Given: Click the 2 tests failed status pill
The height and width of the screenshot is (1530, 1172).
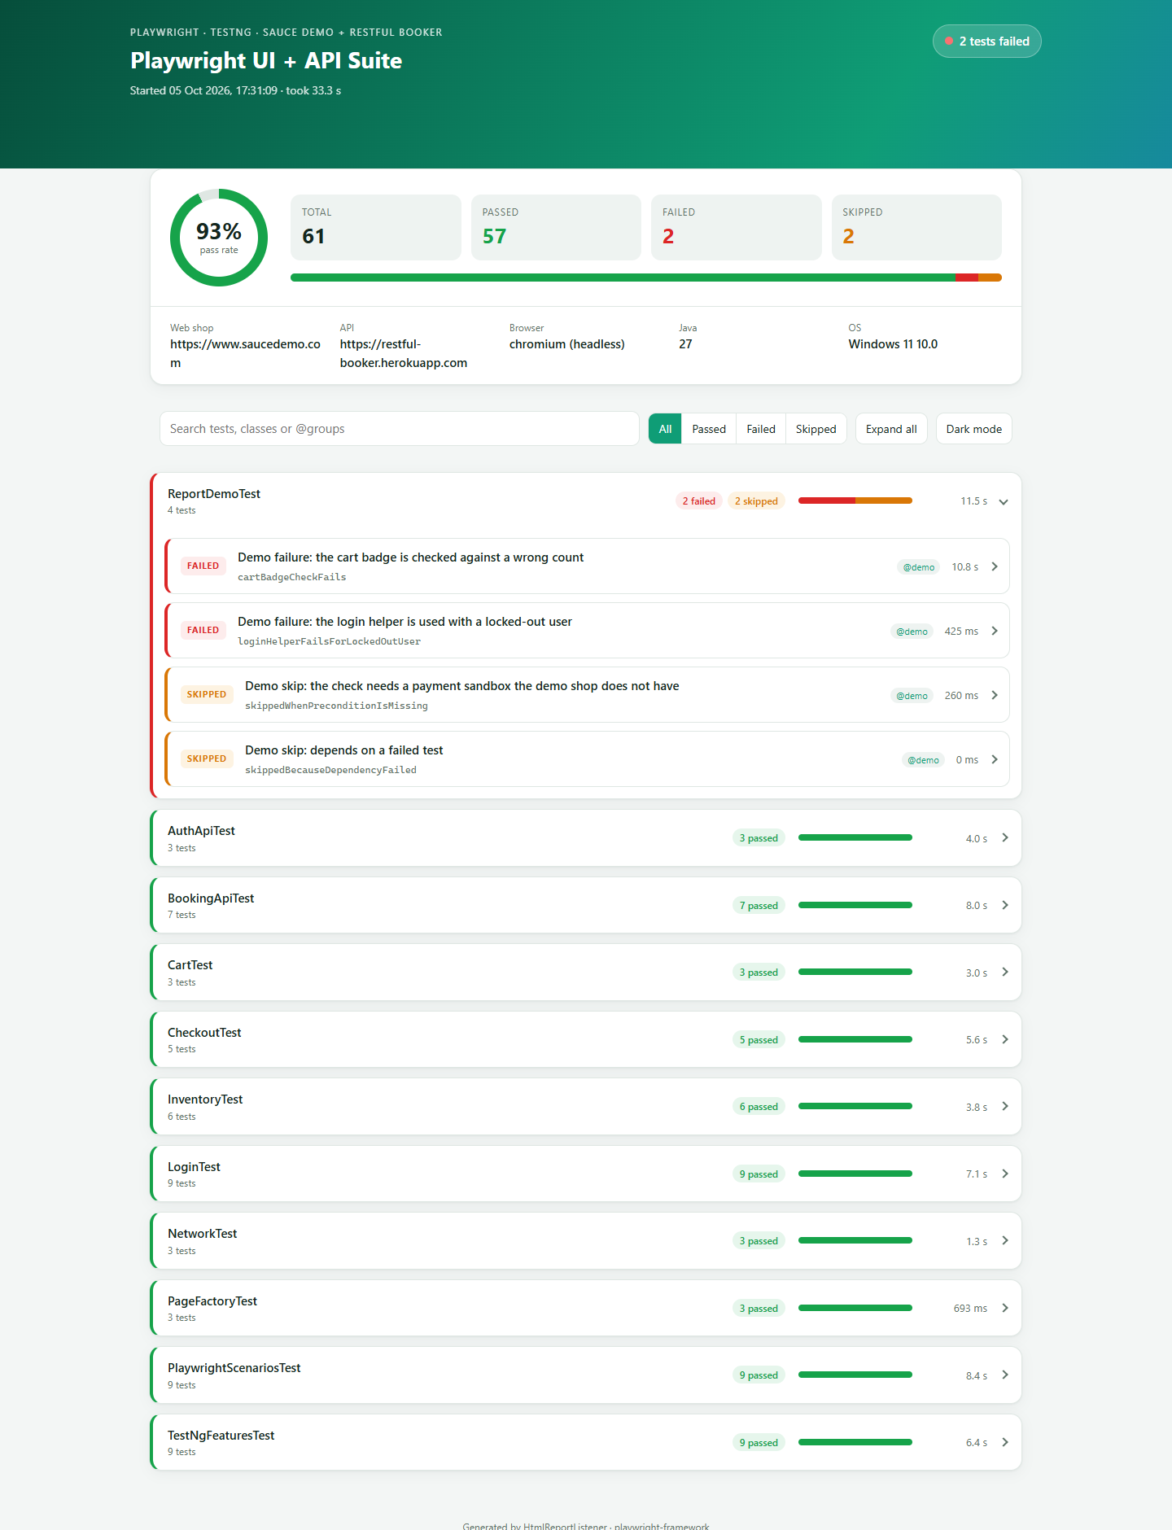Looking at the screenshot, I should click(x=986, y=42).
